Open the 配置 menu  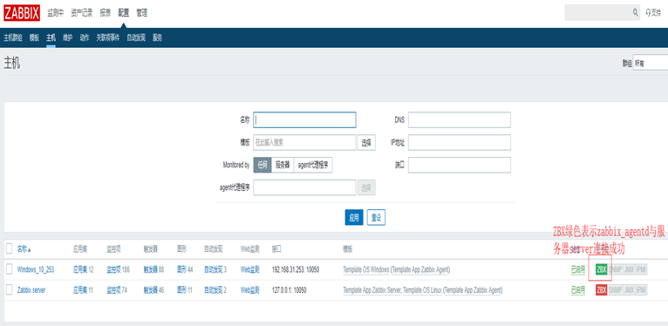click(x=124, y=13)
